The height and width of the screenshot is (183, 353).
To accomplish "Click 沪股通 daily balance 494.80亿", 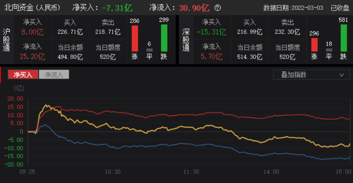I will point(70,57).
